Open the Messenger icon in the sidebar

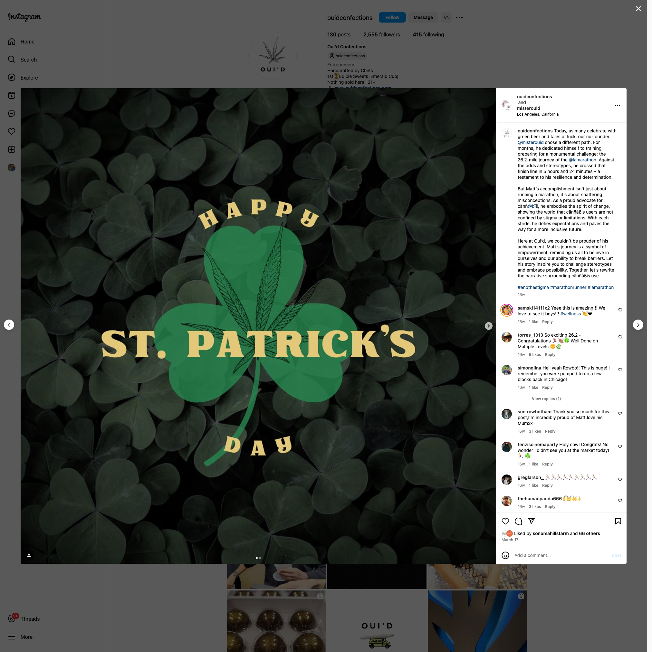pos(12,113)
